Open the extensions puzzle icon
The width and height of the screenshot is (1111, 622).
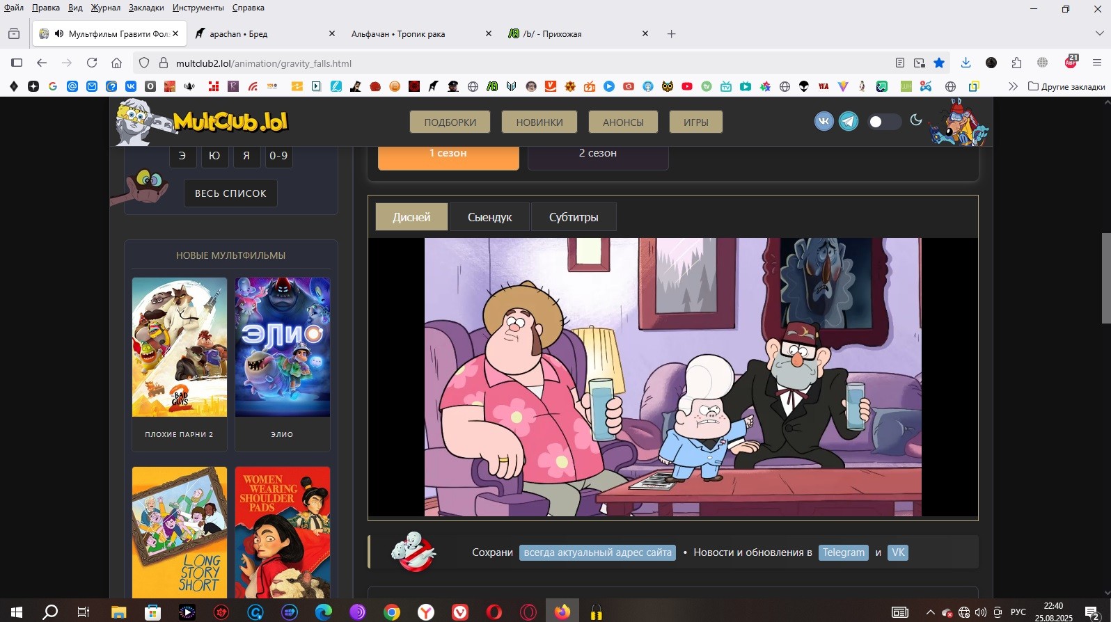point(1016,63)
